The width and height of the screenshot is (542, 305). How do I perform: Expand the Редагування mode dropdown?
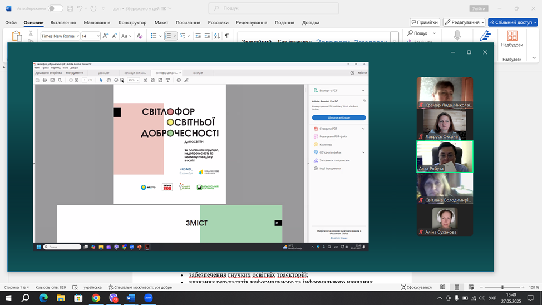tap(464, 22)
